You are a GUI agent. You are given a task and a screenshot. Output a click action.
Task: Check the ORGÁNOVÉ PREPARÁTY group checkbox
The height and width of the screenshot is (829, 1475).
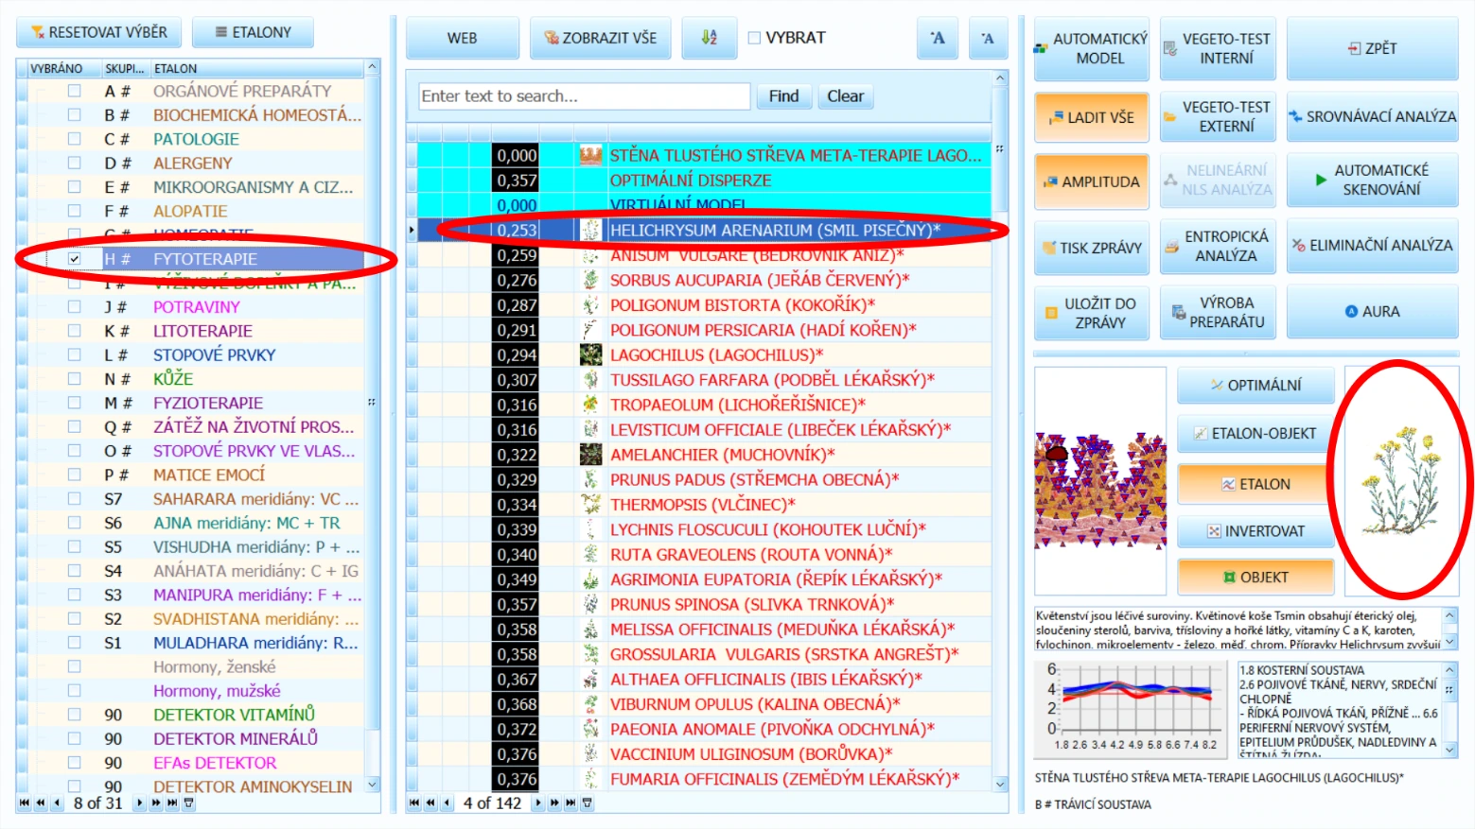(x=74, y=91)
